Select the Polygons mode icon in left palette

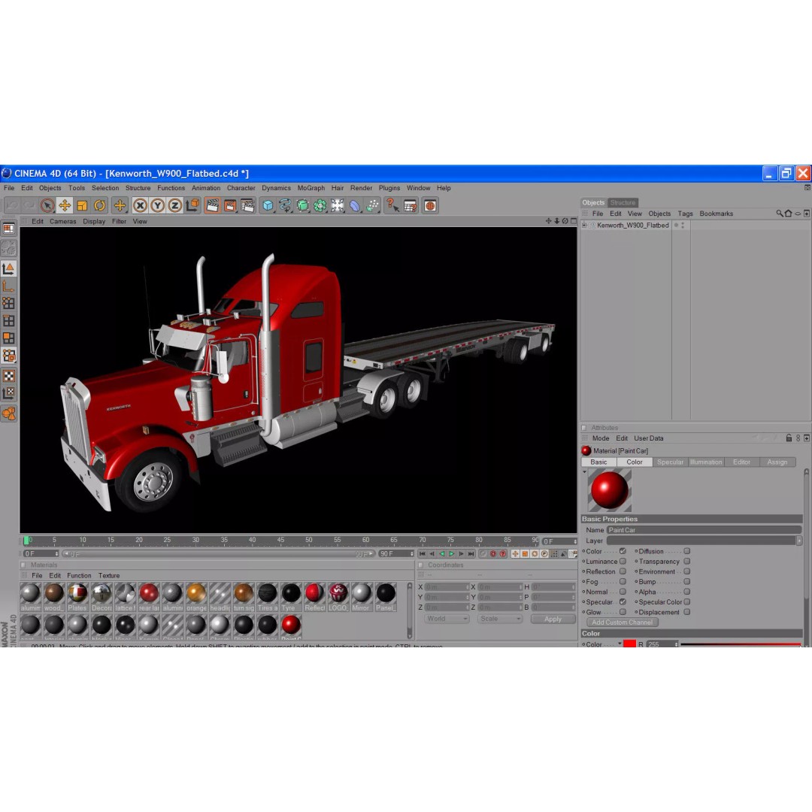(9, 338)
